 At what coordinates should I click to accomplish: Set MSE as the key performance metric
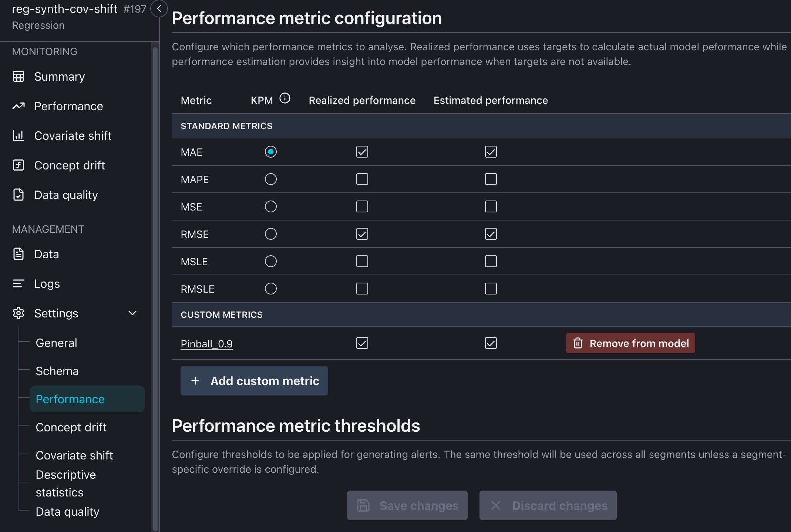(x=271, y=206)
